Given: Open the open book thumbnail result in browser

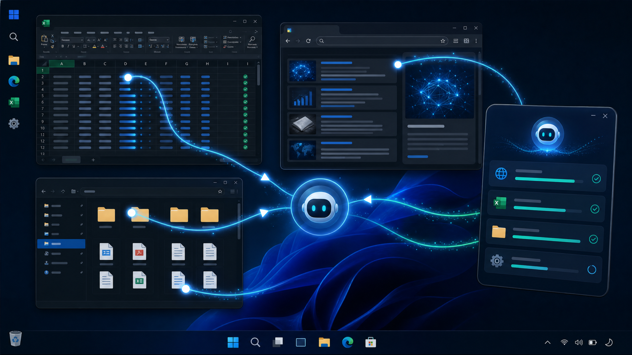Looking at the screenshot, I should pyautogui.click(x=302, y=124).
